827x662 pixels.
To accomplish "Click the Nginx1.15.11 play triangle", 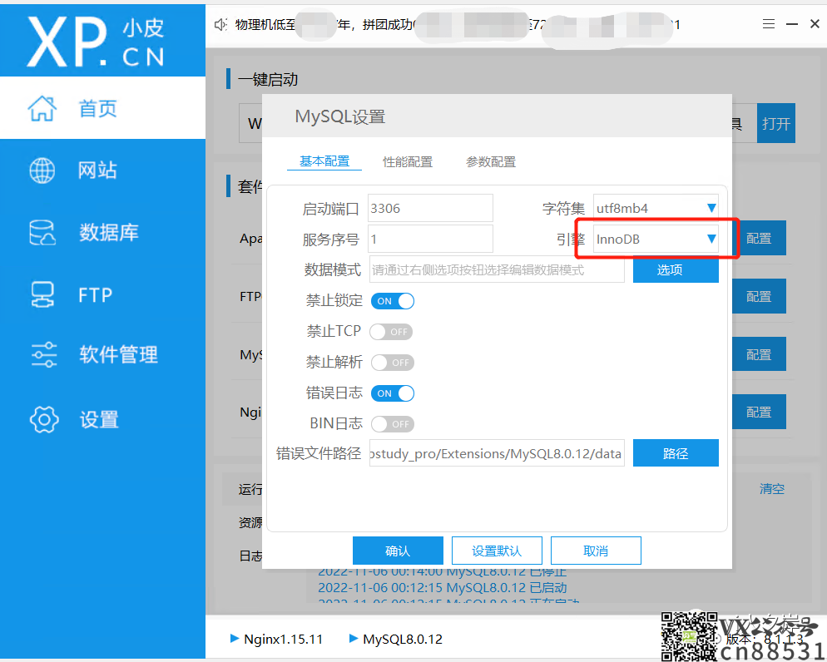I will pyautogui.click(x=235, y=638).
